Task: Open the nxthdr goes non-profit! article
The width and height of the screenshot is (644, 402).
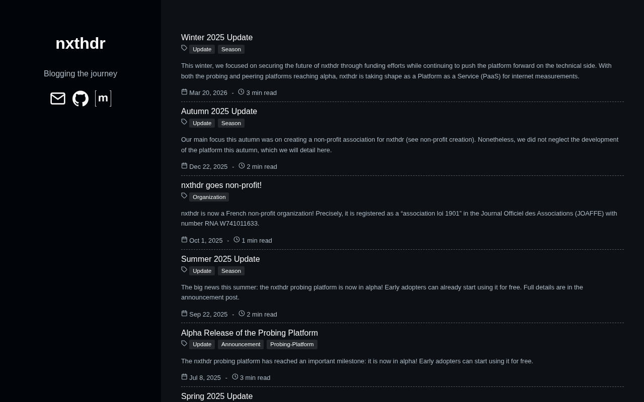Action: pos(221,185)
